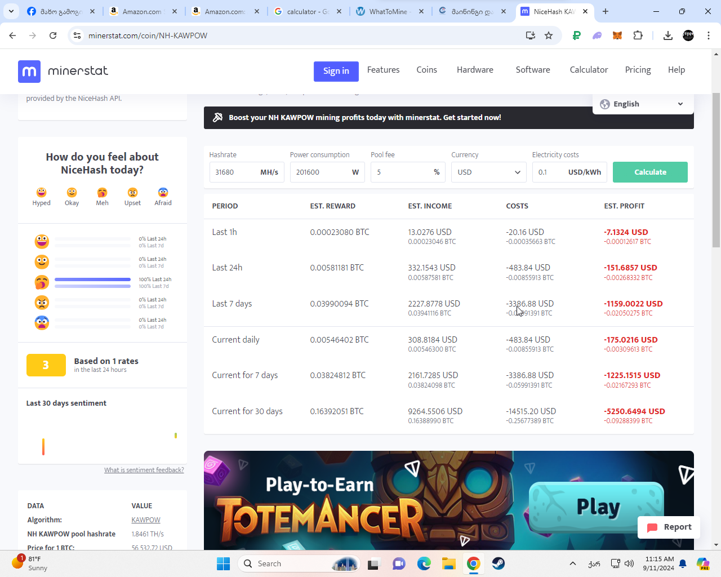Switch to the WhatToMine browser tab
721x577 pixels.
(x=388, y=11)
